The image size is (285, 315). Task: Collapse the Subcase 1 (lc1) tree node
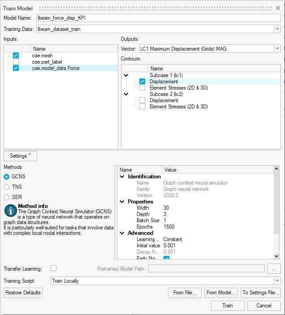[x=126, y=75]
